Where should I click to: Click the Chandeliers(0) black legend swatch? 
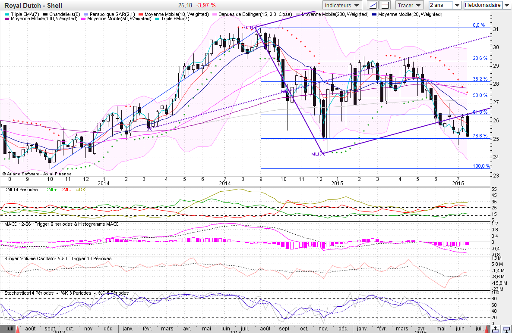[x=45, y=15]
